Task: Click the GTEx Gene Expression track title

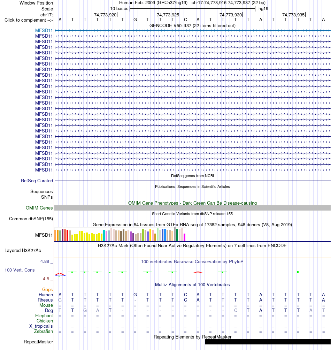Action: 192,225
